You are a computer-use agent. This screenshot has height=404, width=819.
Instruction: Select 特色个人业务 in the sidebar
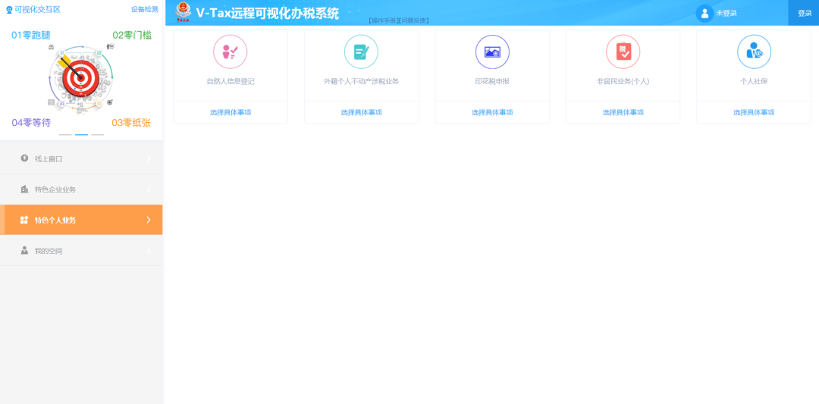[81, 220]
